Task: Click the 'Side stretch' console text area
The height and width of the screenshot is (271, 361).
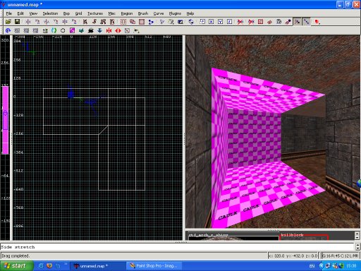Action: click(178, 247)
